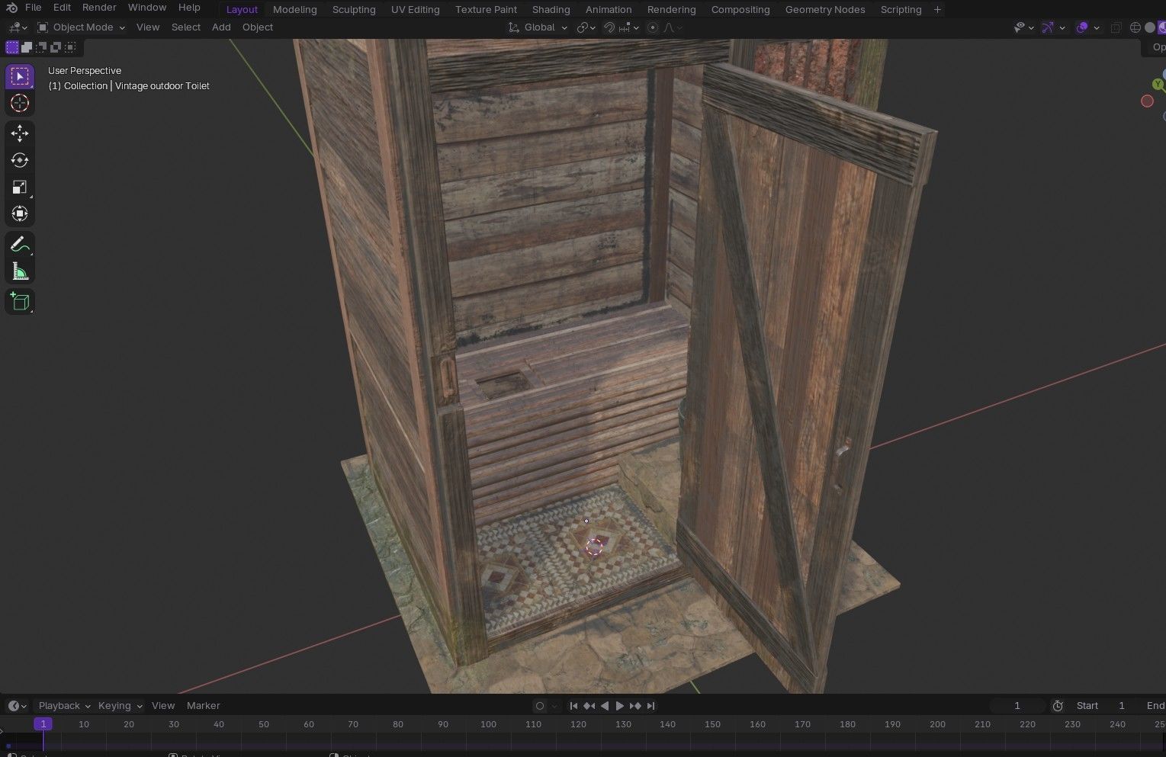The image size is (1166, 757).
Task: Open the timeline editor type dropdown
Action: point(17,706)
